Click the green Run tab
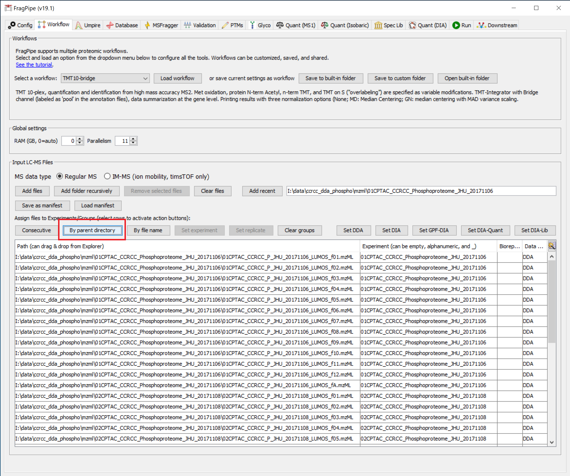The width and height of the screenshot is (570, 476). pyautogui.click(x=462, y=25)
